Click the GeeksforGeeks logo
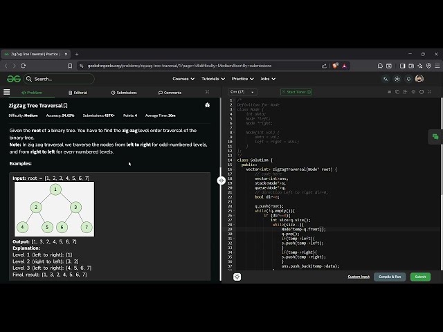 [x=14, y=79]
